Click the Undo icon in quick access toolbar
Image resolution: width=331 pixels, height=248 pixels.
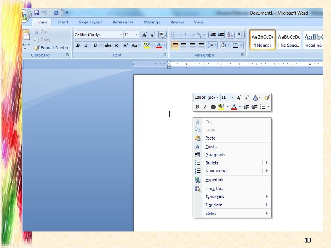coord(44,13)
